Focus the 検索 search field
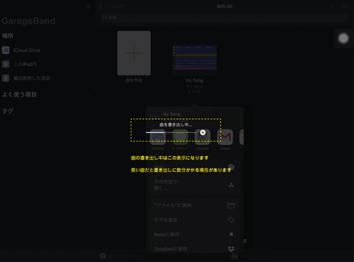Screen dimensions: 354x262 point(225,18)
